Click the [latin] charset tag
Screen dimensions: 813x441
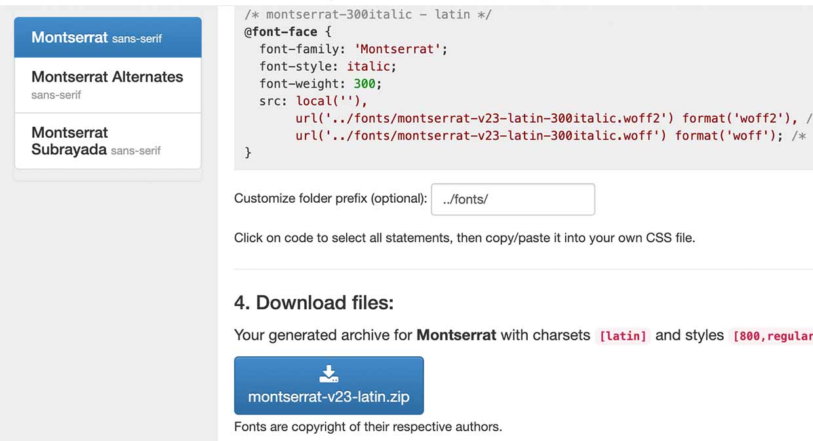623,336
